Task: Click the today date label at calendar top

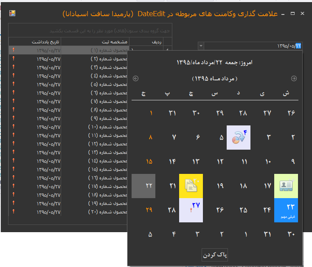Action: click(214, 62)
